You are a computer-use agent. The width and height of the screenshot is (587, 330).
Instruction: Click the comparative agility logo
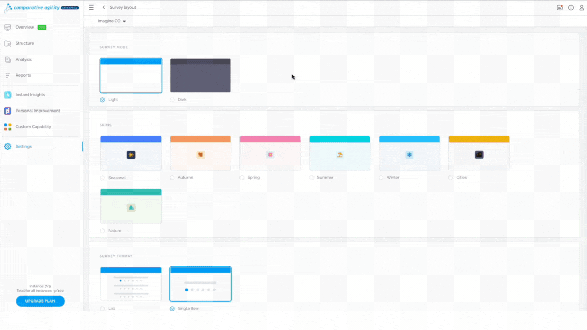(41, 8)
